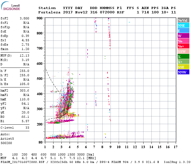Select the NNE cyan legend swatch
Screen dimensions: 191x164
coord(183,25)
